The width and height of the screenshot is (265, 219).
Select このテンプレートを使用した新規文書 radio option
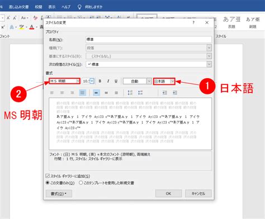[x=81, y=183]
